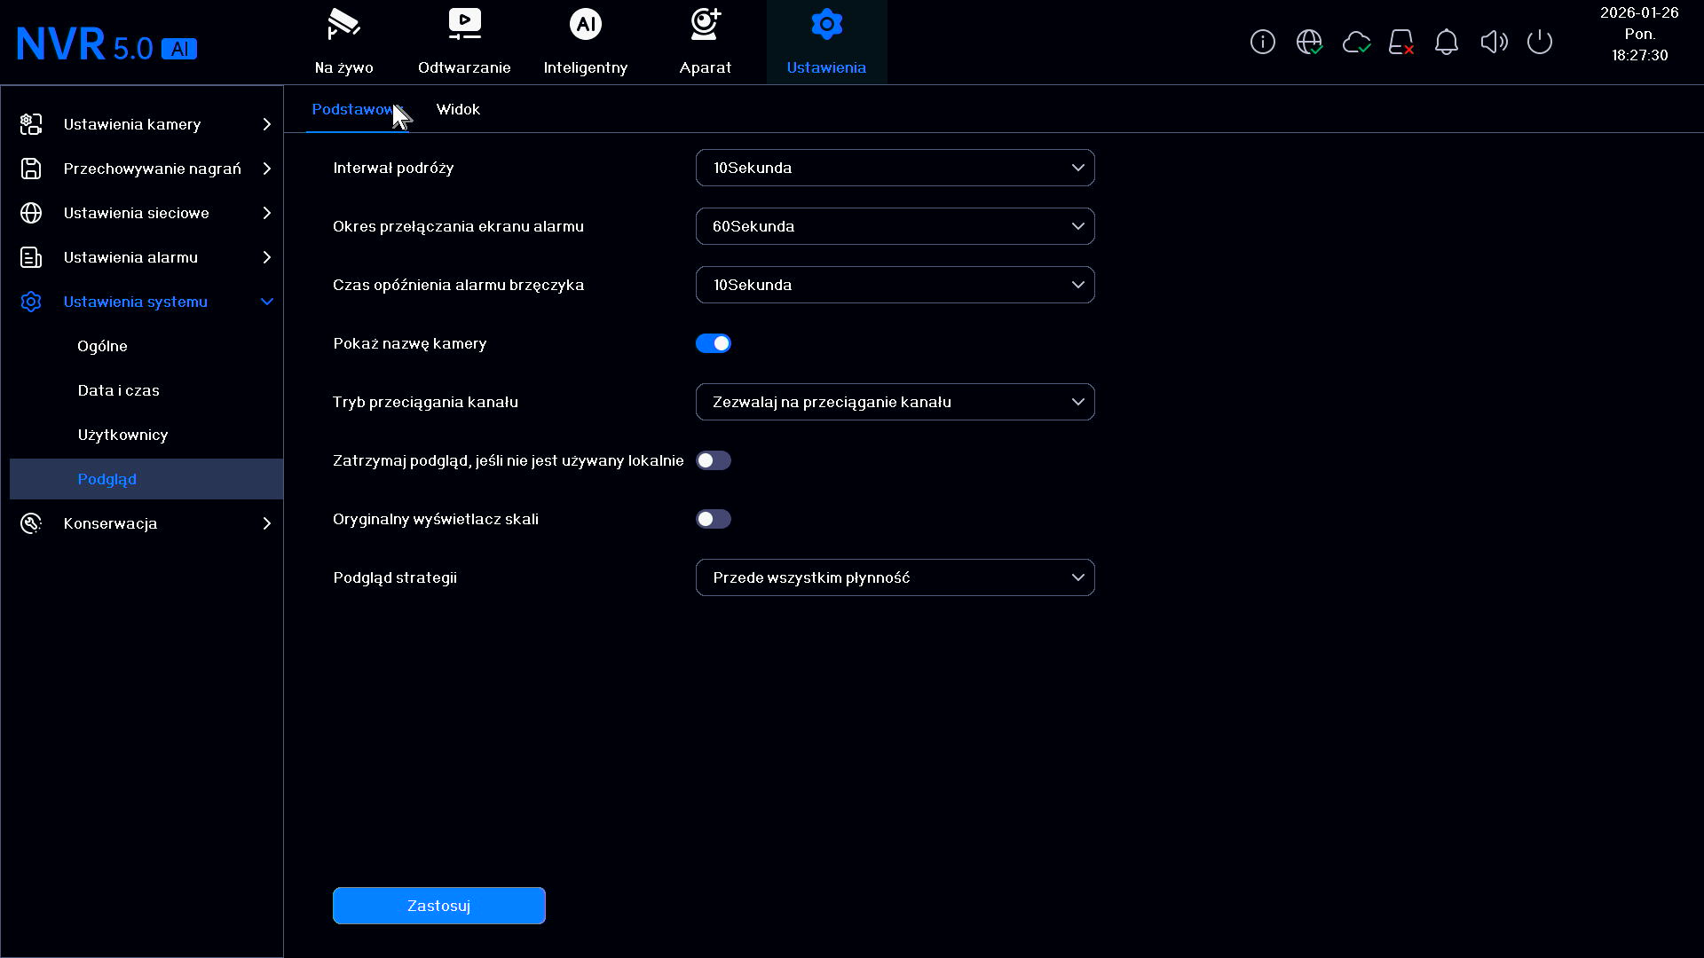This screenshot has height=958, width=1704.
Task: Click the cloud status icon
Action: pos(1356,42)
